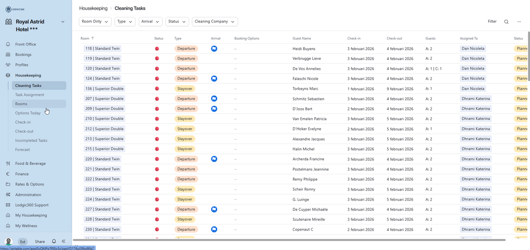Open the three-dot more options menu

point(519,22)
